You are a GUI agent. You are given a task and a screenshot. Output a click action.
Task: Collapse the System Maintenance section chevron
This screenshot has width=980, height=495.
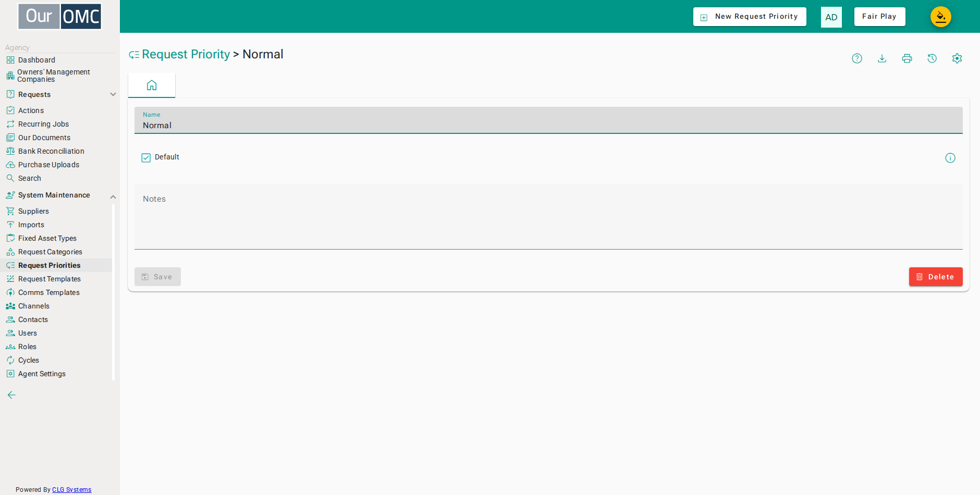pyautogui.click(x=113, y=196)
